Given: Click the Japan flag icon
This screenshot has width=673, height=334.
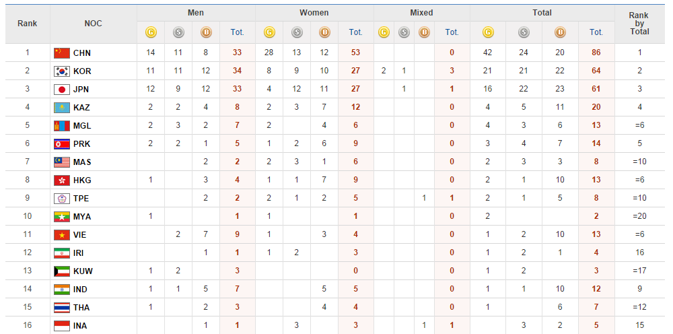Looking at the screenshot, I should (x=61, y=90).
